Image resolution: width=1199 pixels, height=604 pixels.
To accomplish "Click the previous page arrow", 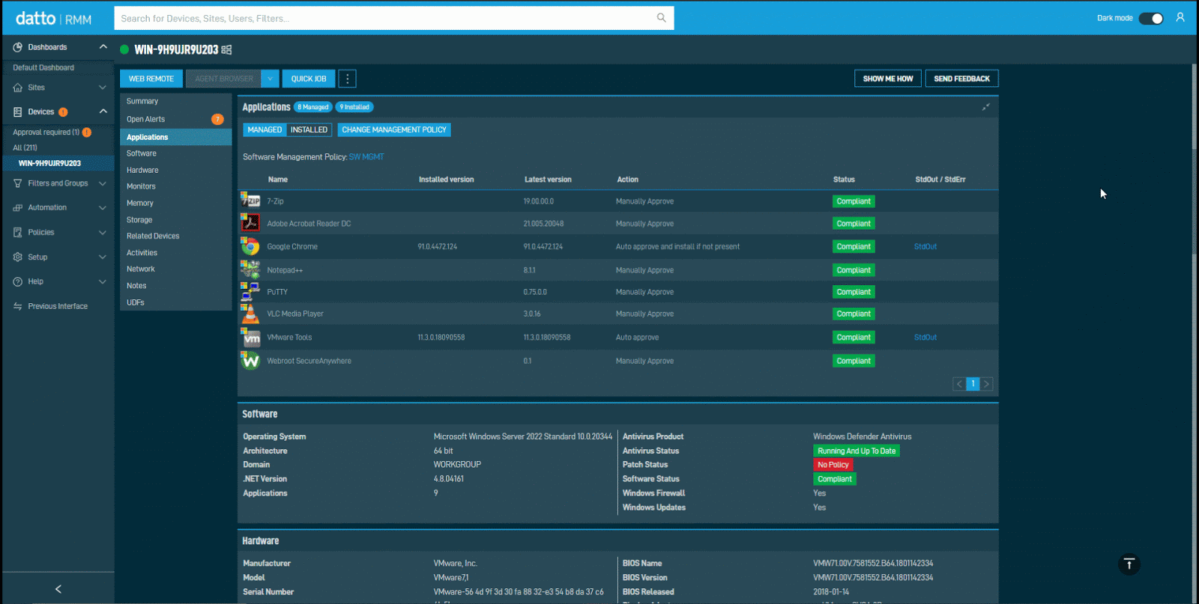I will click(959, 384).
